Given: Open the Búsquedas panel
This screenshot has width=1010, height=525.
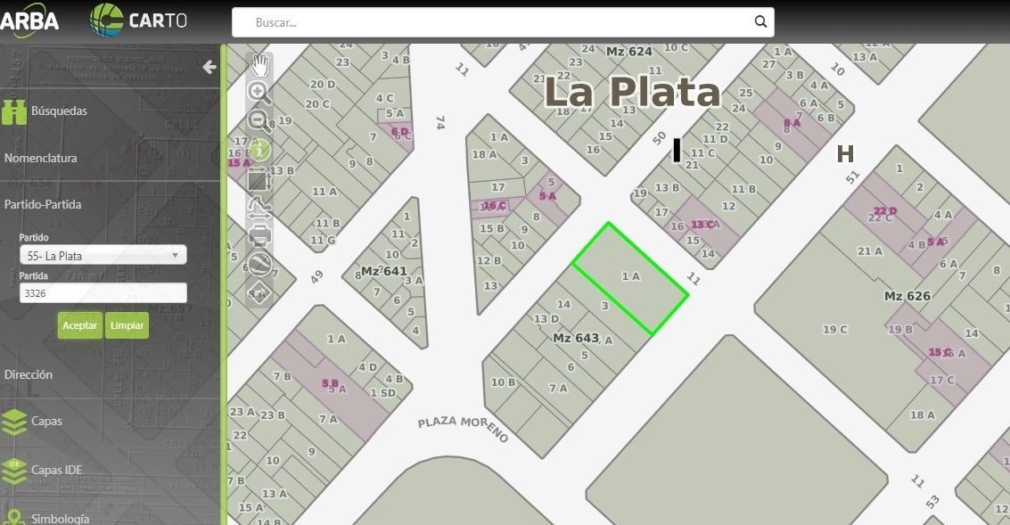Looking at the screenshot, I should point(59,111).
